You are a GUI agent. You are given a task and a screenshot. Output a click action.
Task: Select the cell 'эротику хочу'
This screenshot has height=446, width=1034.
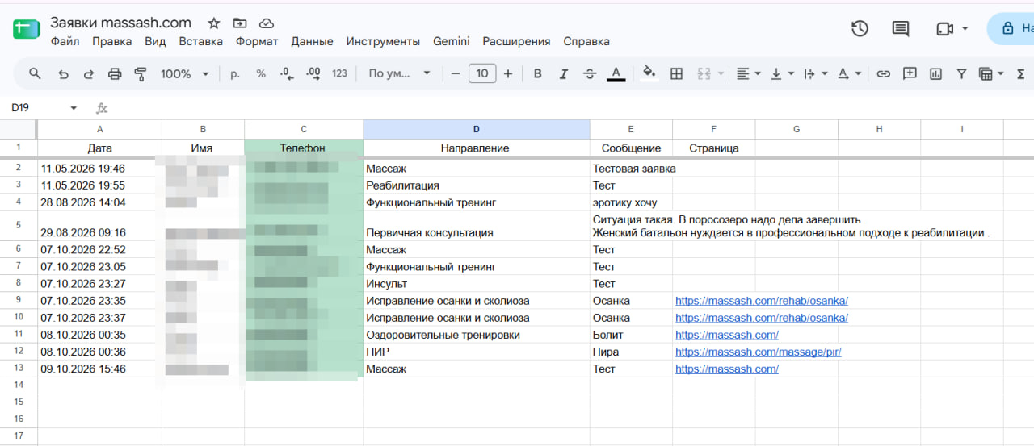(631, 202)
